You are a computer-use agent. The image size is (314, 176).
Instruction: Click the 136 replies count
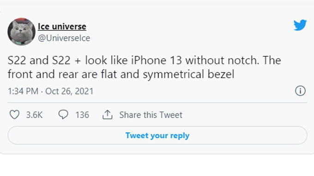point(82,115)
